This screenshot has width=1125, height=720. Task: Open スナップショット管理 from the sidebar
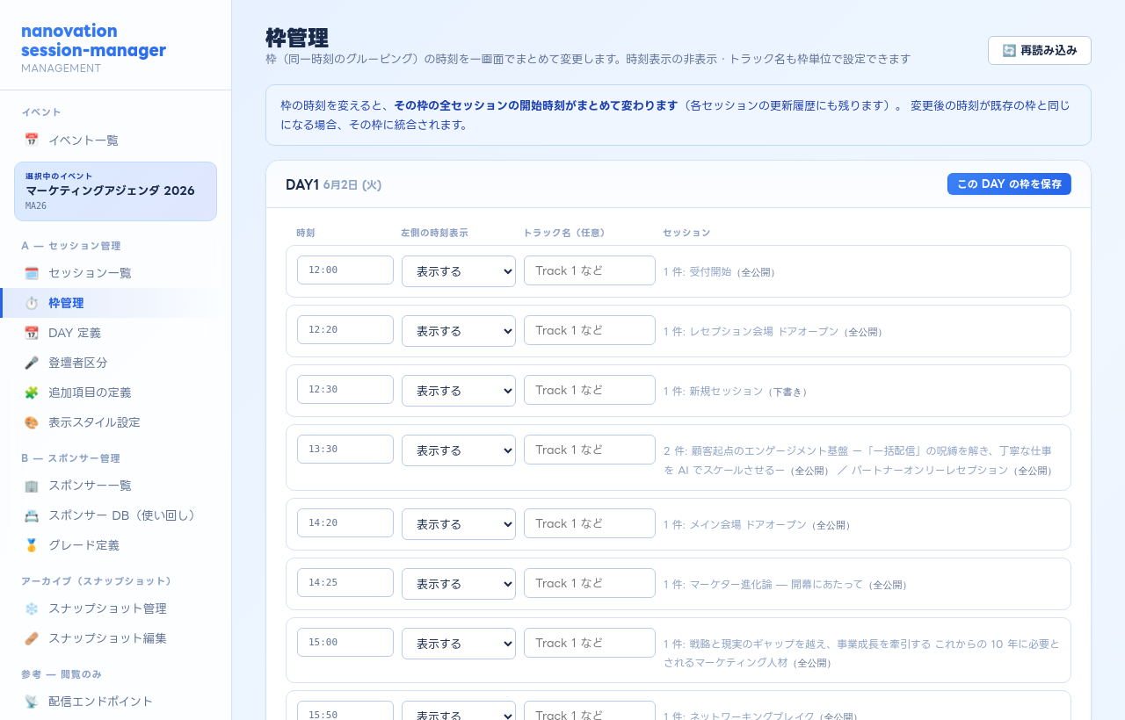(x=115, y=608)
